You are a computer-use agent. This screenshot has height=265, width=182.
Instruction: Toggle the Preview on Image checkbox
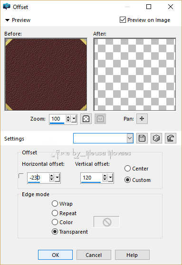click(x=123, y=20)
